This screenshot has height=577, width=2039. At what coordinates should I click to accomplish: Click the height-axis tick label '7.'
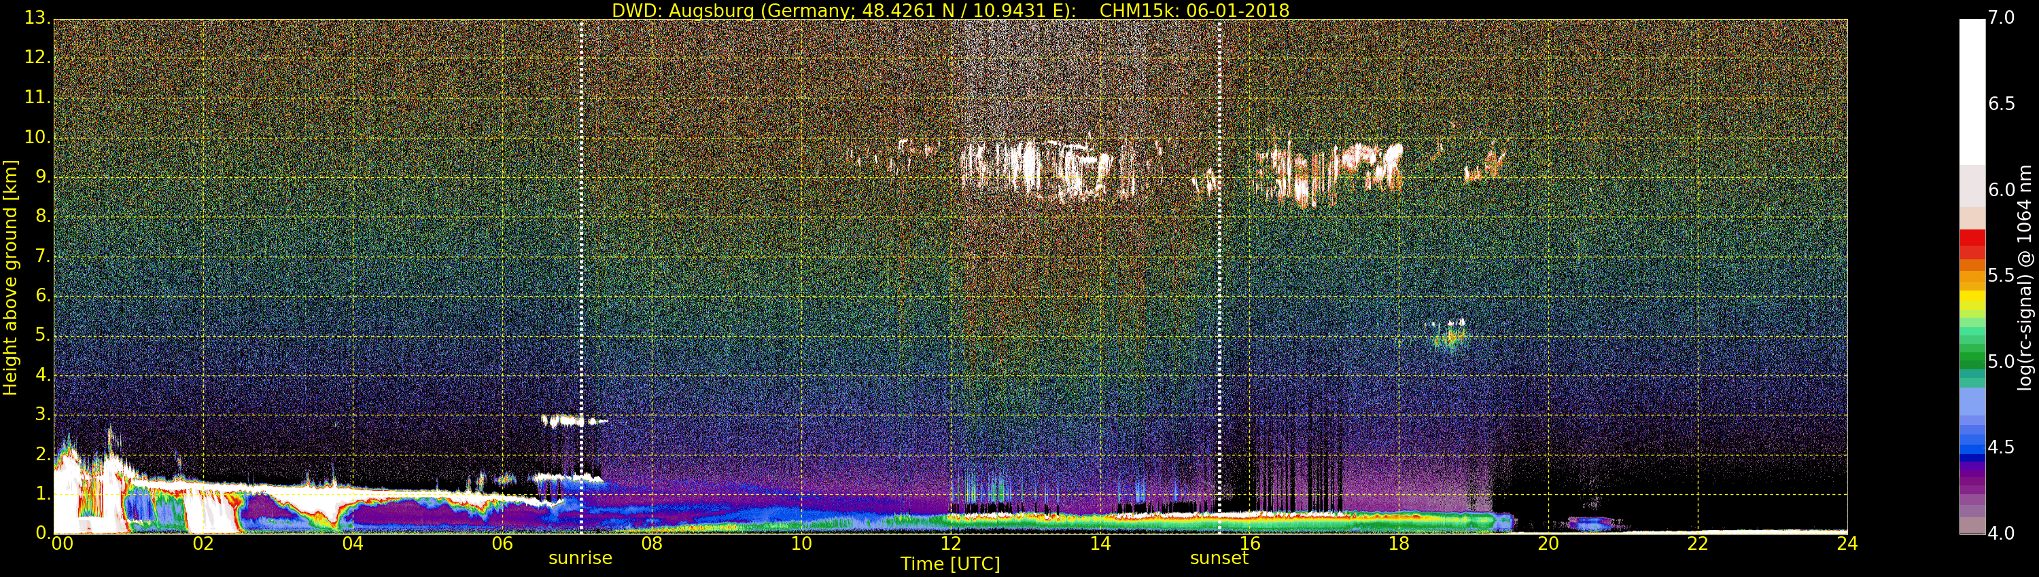coord(43,255)
